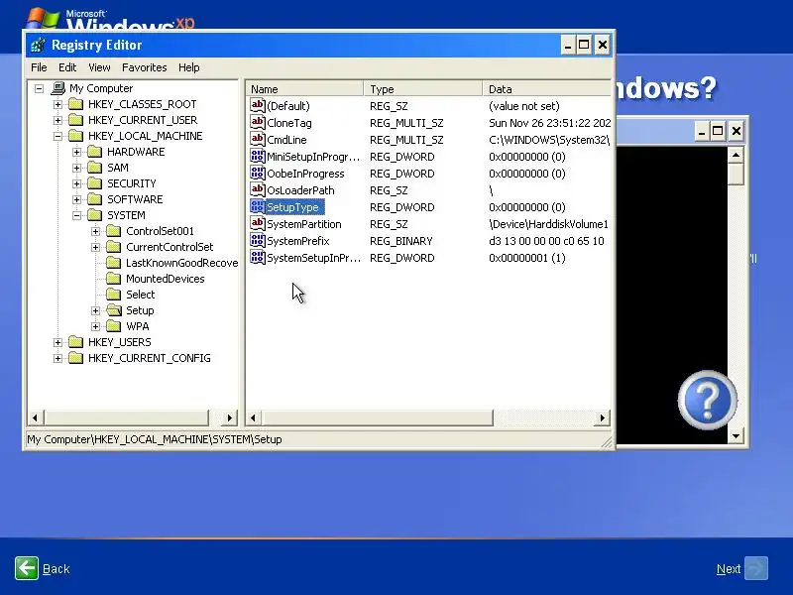Click the tree pane scroll right arrow
Viewport: 793px width, 595px height.
coord(229,417)
